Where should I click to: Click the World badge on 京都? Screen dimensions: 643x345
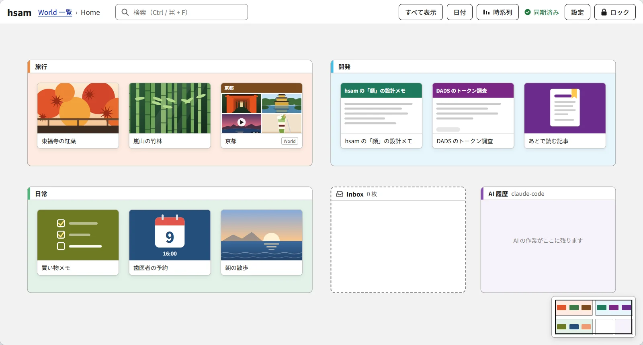pyautogui.click(x=289, y=141)
